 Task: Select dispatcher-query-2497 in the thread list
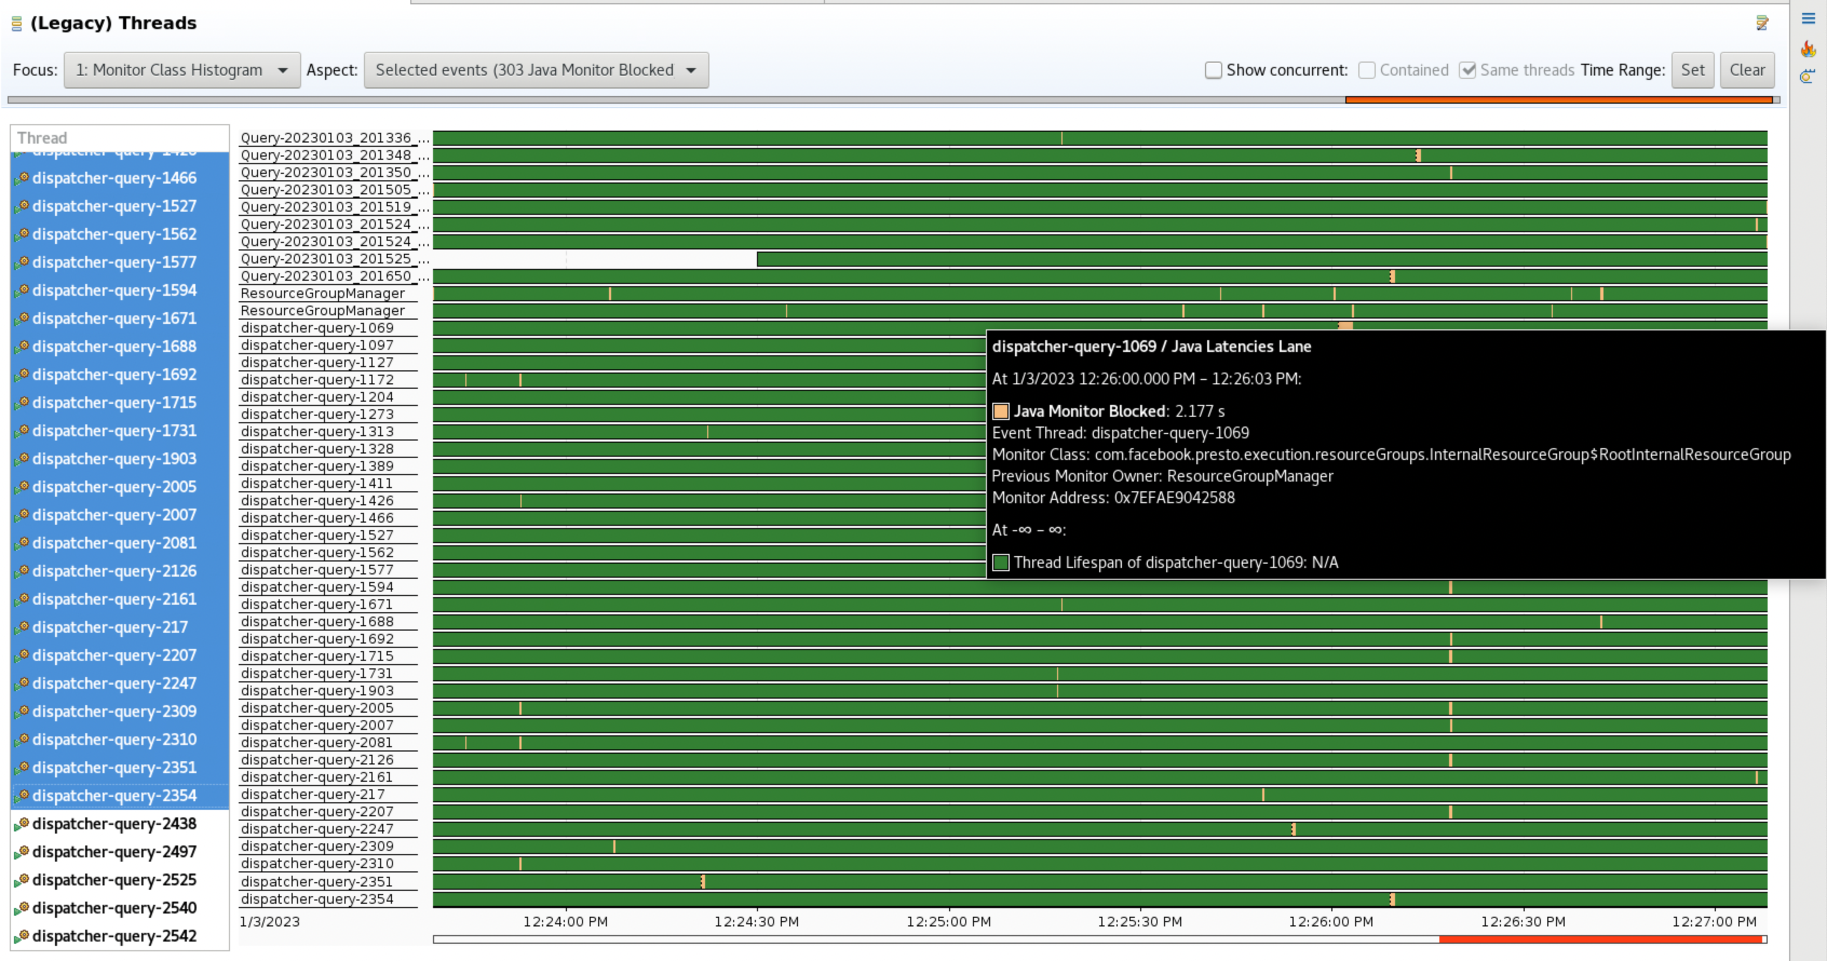click(x=114, y=852)
